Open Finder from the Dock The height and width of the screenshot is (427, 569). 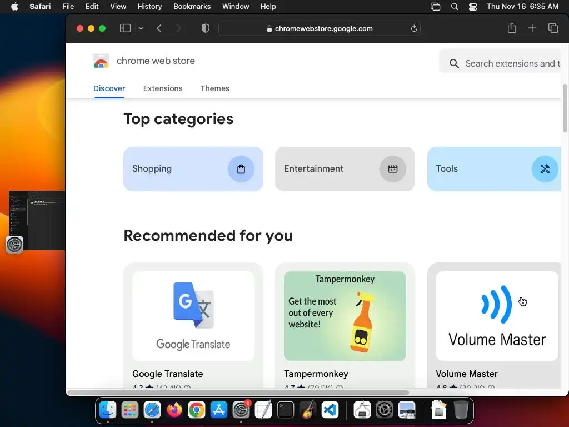[x=108, y=410]
